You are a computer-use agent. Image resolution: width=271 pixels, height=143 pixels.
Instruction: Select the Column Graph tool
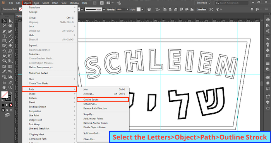pos(10,77)
